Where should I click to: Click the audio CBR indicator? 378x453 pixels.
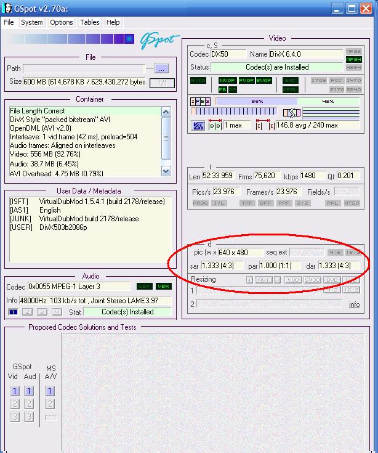point(144,287)
